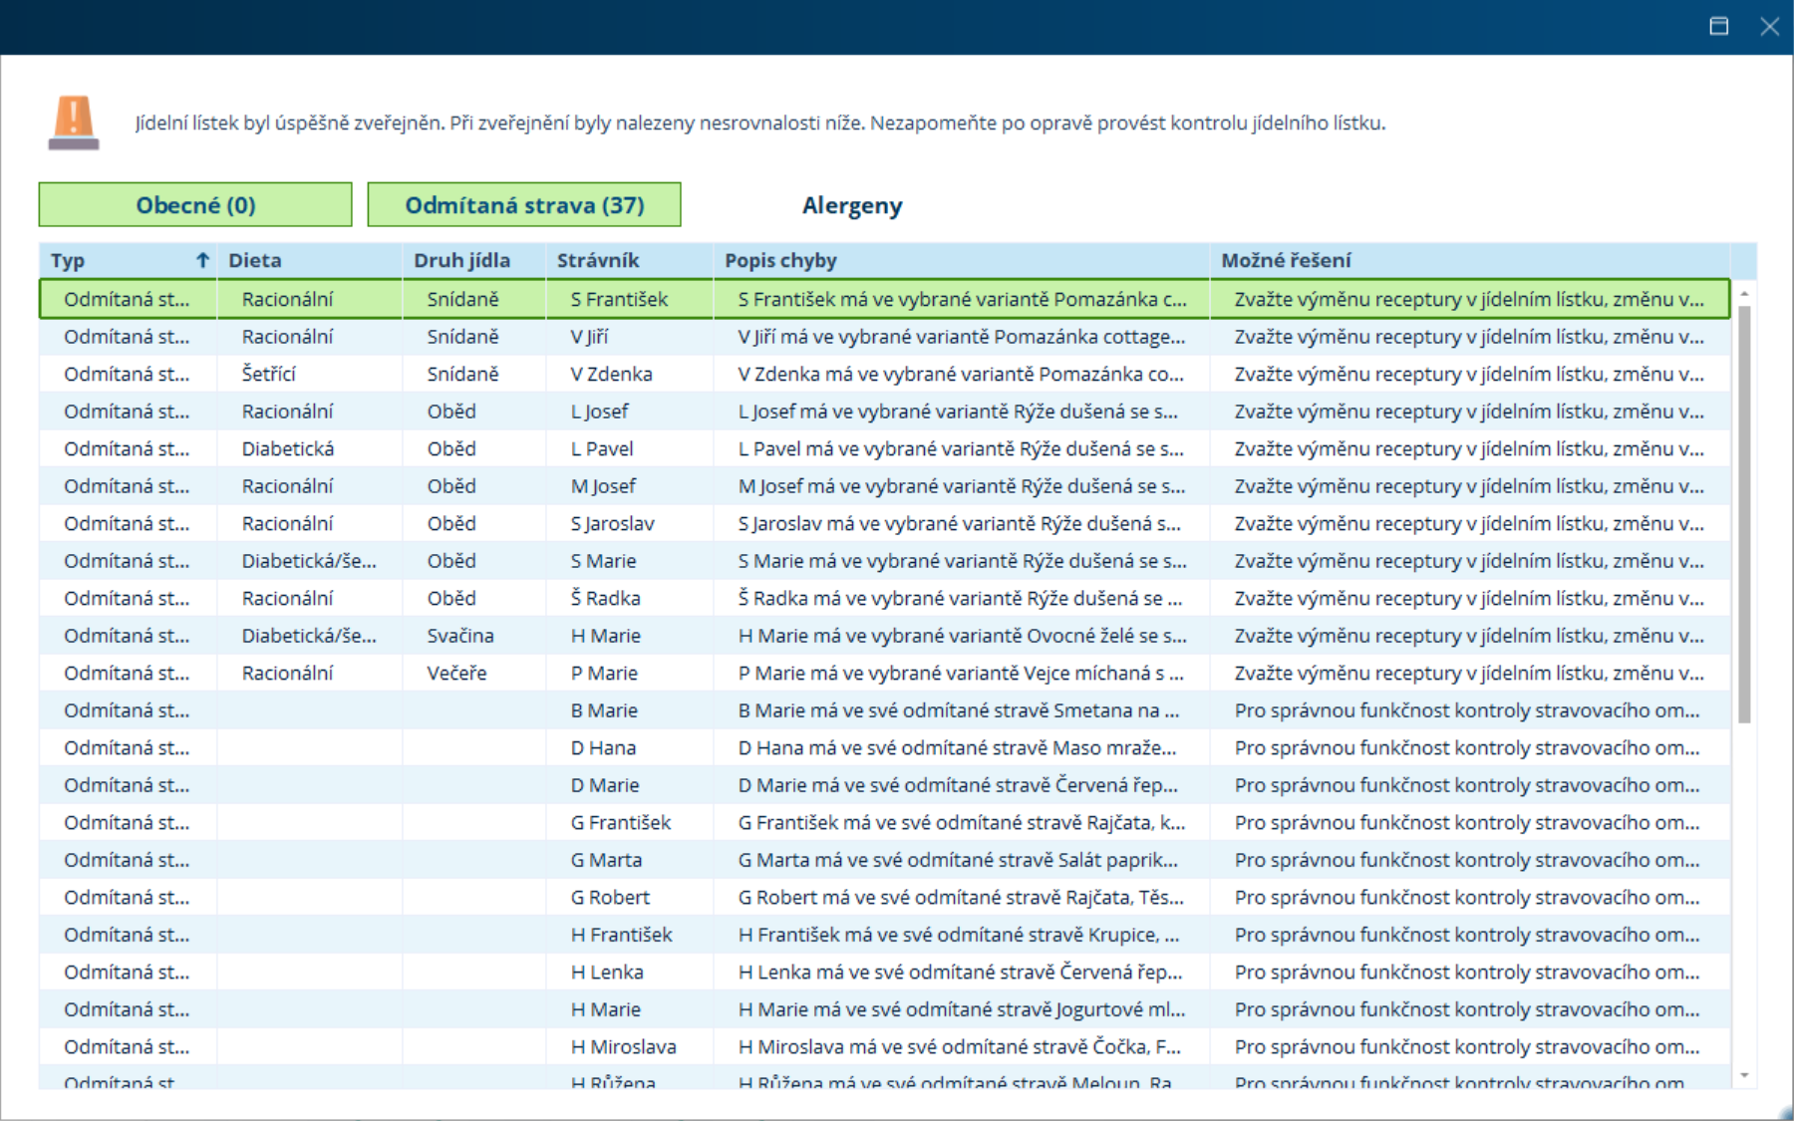
Task: Click description 'D Hana má ve své odmítané stravě Maso'
Action: pyautogui.click(x=962, y=747)
